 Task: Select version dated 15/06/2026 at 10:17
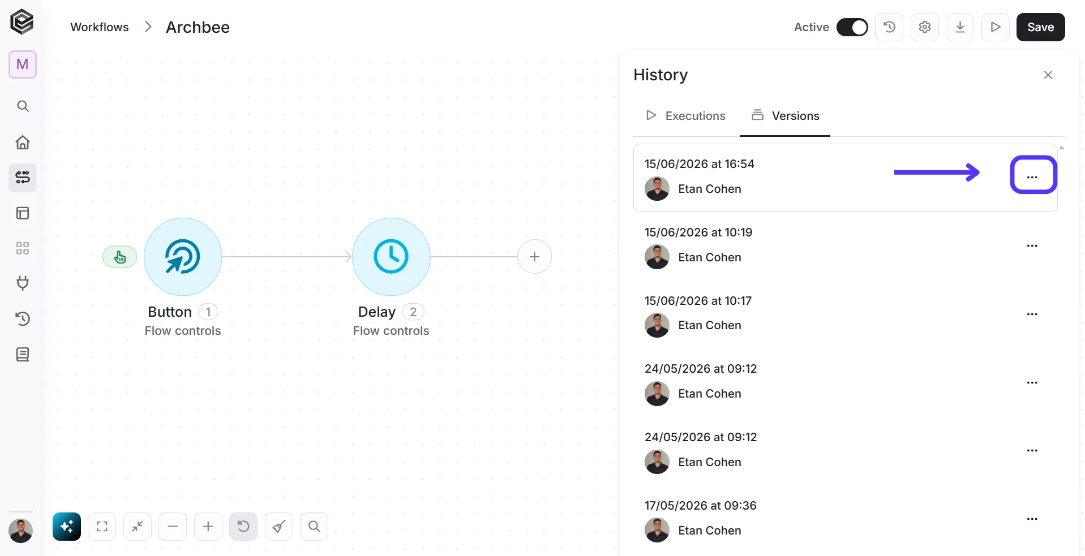(845, 314)
